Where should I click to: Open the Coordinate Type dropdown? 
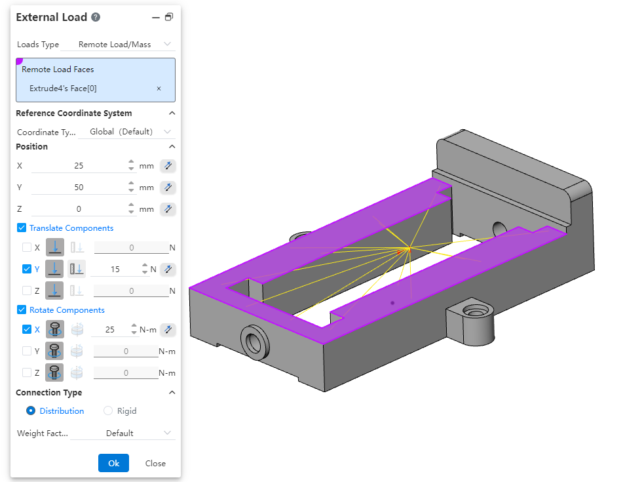click(126, 132)
